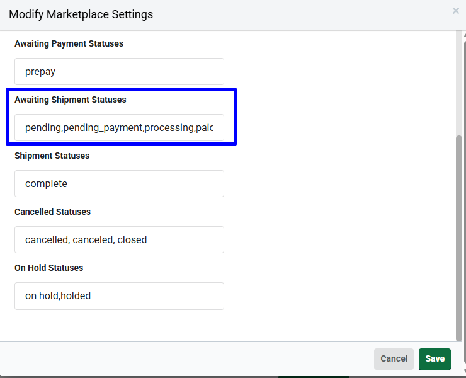The image size is (466, 378).
Task: Click the dialog's vertical scrollbar thumb
Action: tap(459, 238)
